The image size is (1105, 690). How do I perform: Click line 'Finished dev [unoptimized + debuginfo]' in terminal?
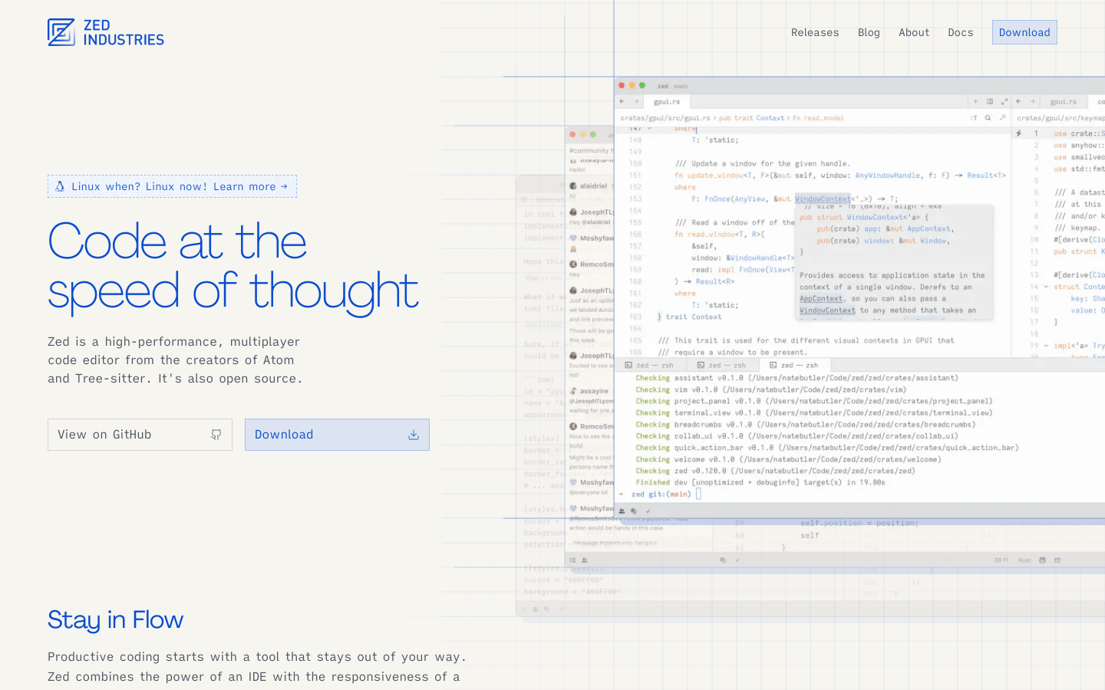760,483
